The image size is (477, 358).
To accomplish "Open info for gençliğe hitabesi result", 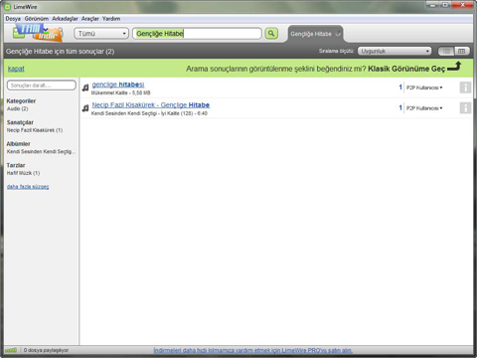I will (x=465, y=88).
